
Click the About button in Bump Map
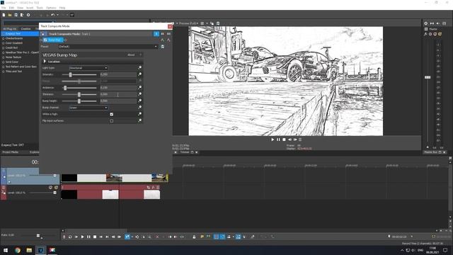coord(131,55)
